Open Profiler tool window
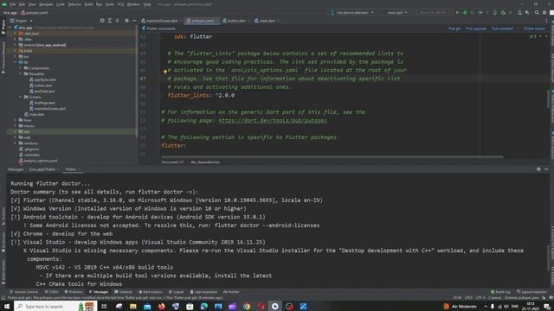The height and width of the screenshot is (311, 554). coord(231,292)
